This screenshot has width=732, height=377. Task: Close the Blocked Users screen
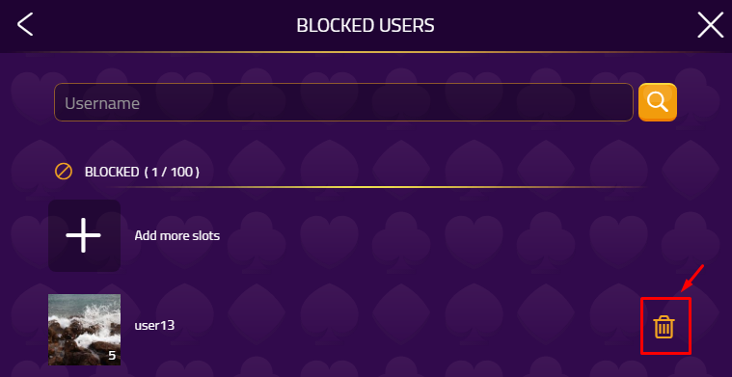pos(710,25)
